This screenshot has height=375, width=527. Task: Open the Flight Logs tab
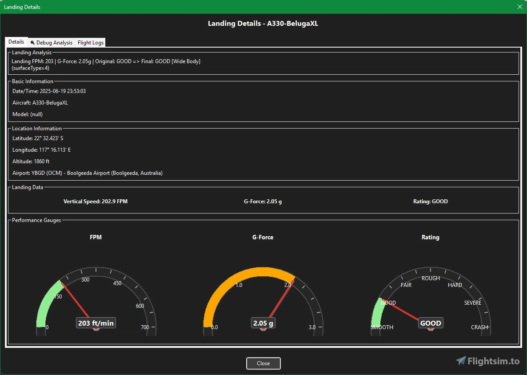91,43
